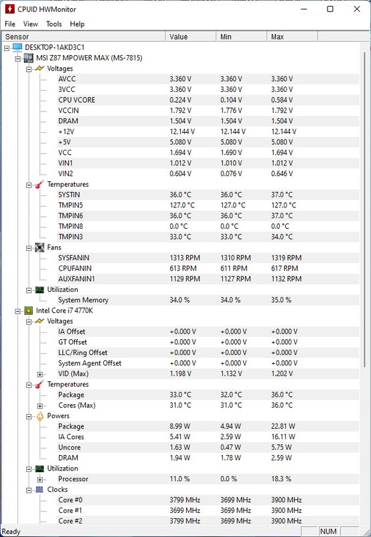Select the CPU VCORE row
Viewport: 371px width, 537px height.
point(208,100)
